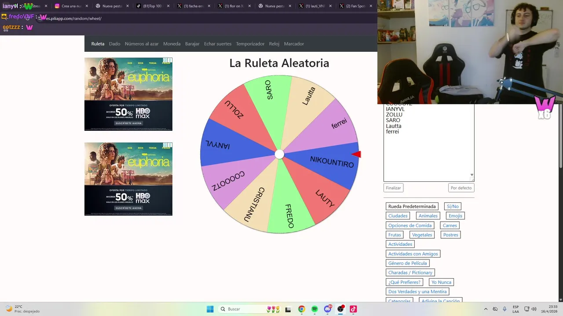
Task: Load the Género de Película preset
Action: point(407,263)
